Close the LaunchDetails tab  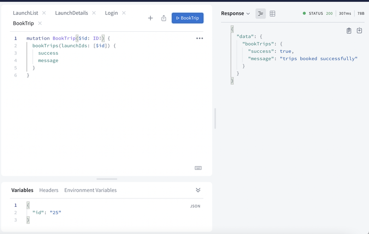click(x=94, y=13)
